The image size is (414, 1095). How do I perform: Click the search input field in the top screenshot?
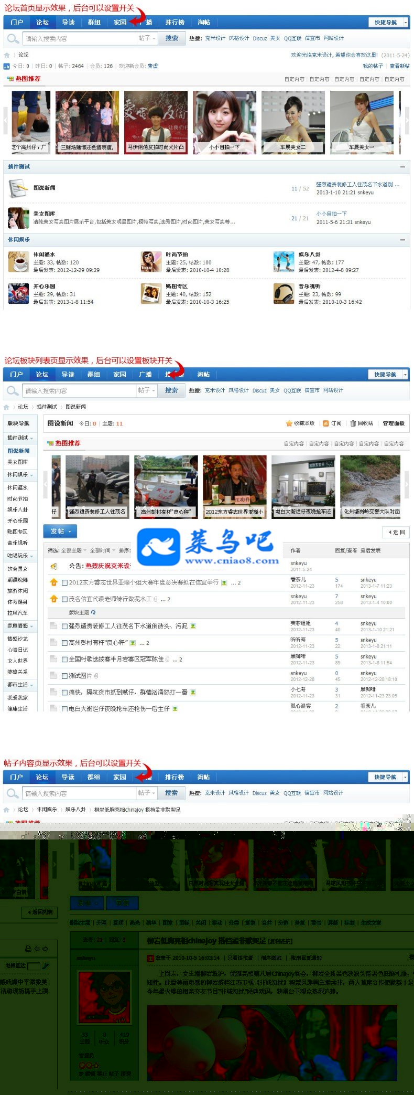pyautogui.click(x=80, y=38)
